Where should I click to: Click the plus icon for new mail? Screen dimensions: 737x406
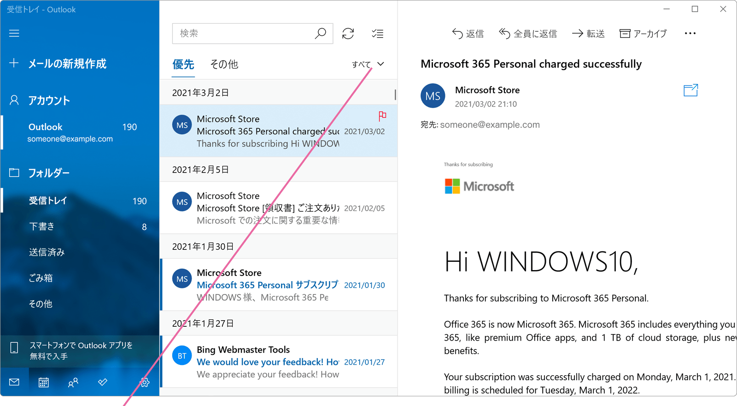[14, 63]
